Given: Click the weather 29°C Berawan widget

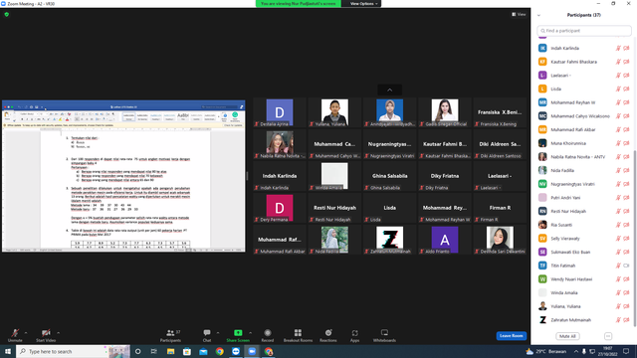Looking at the screenshot, I should click(546, 351).
